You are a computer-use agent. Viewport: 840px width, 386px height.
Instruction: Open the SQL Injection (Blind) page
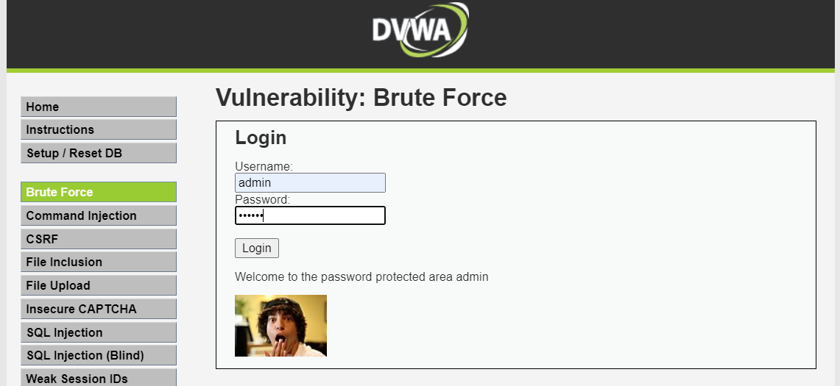point(99,355)
